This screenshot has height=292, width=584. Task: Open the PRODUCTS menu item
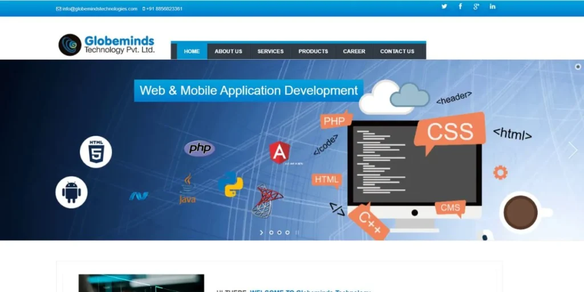coord(313,51)
